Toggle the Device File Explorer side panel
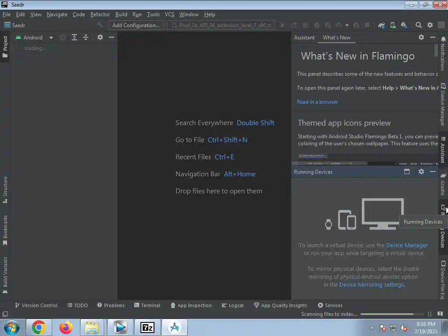This screenshot has width=448, height=336. coord(443,280)
